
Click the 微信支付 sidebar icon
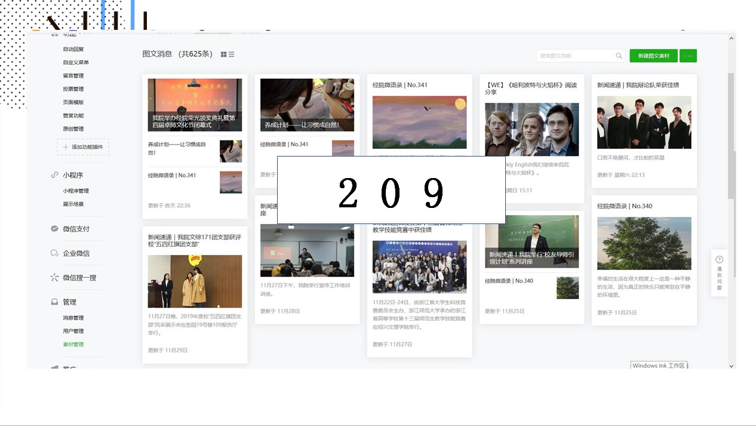click(54, 229)
